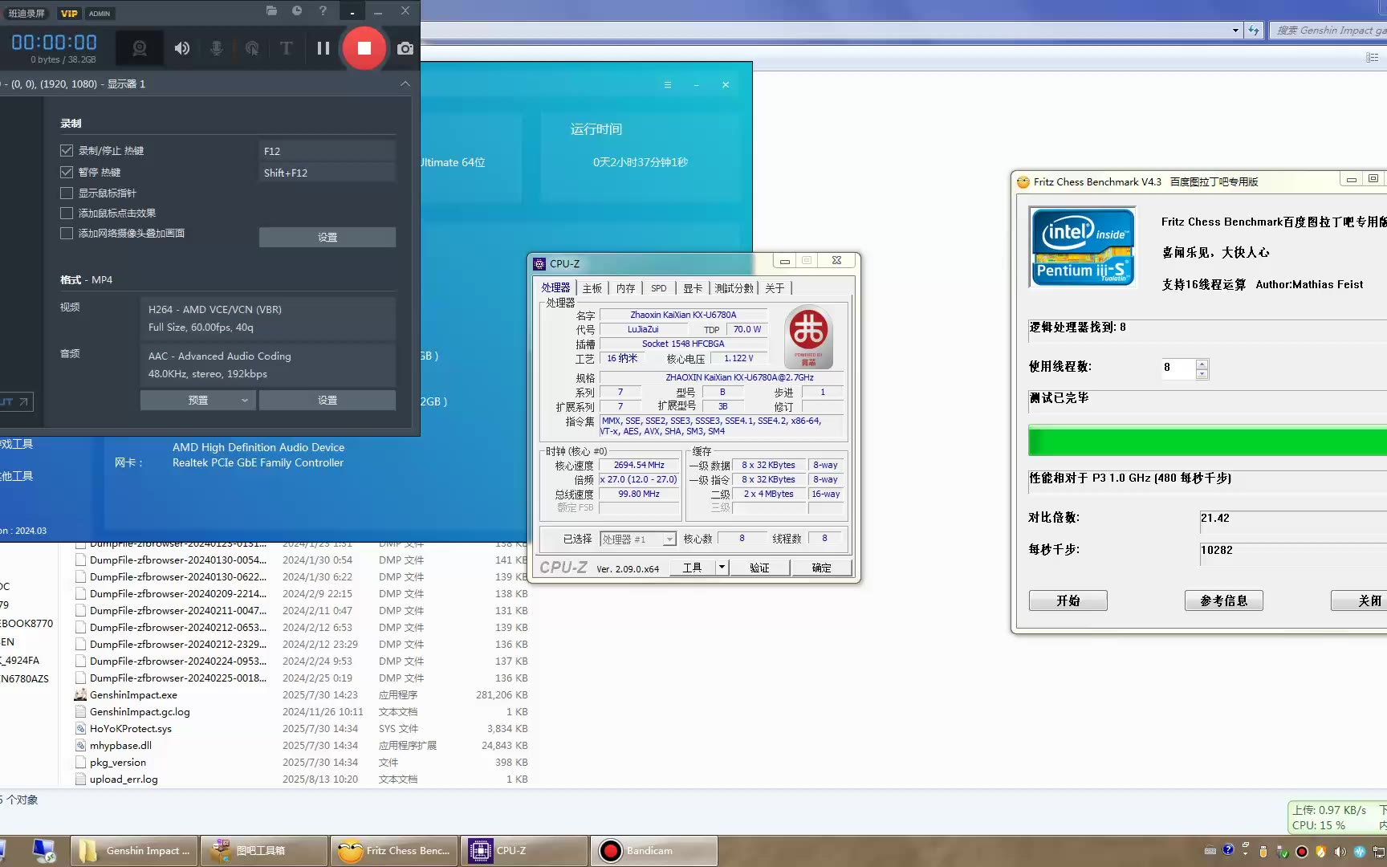Toggle the Bandicam microphone icon

click(217, 48)
